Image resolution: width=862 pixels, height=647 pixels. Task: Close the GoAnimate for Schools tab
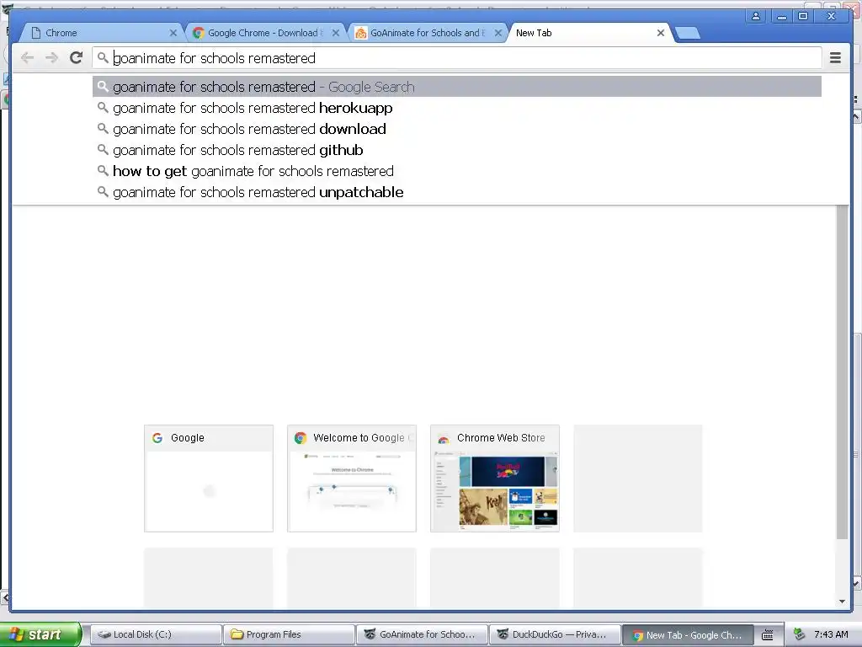498,33
